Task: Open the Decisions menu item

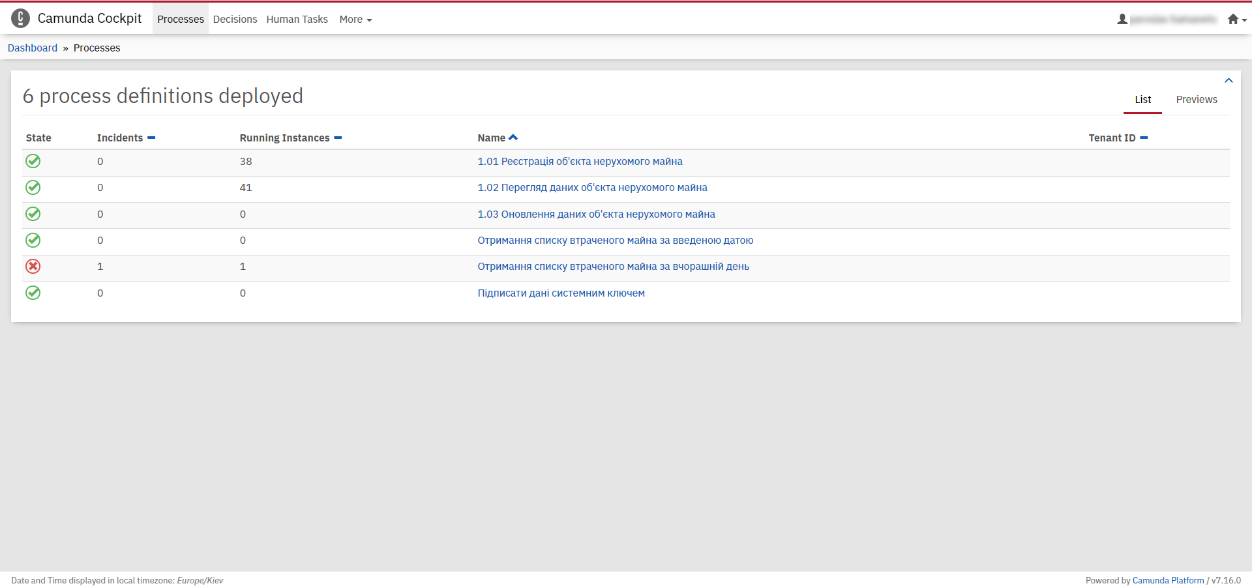Action: (x=235, y=20)
